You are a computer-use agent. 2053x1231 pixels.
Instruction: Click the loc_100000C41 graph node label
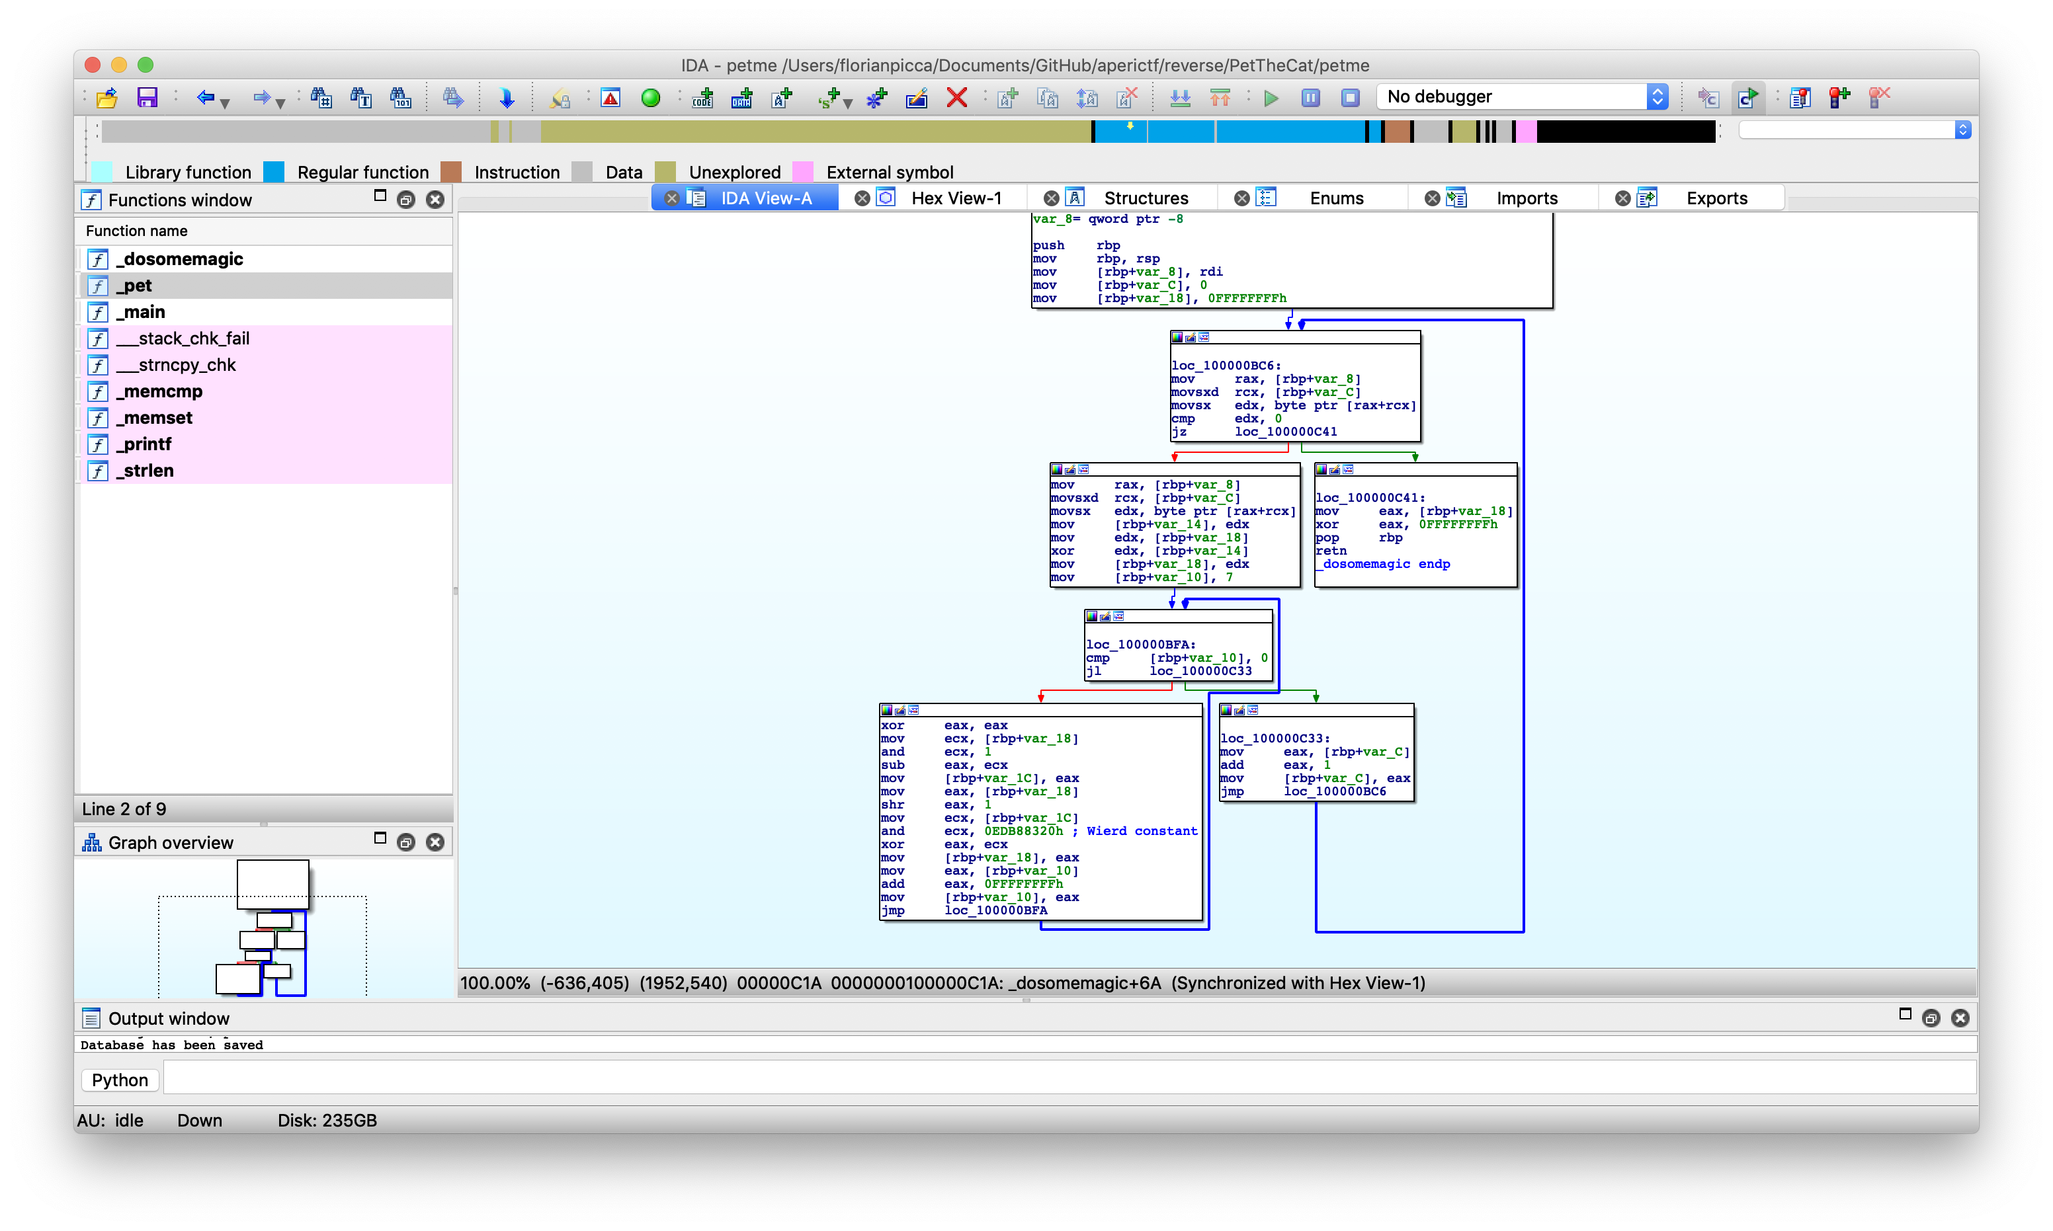pyautogui.click(x=1370, y=498)
